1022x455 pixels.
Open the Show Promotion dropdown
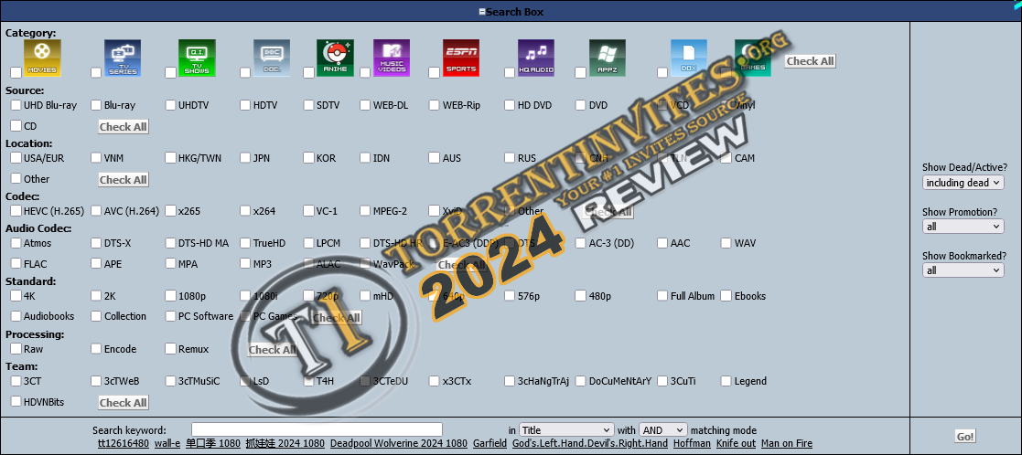coord(963,227)
